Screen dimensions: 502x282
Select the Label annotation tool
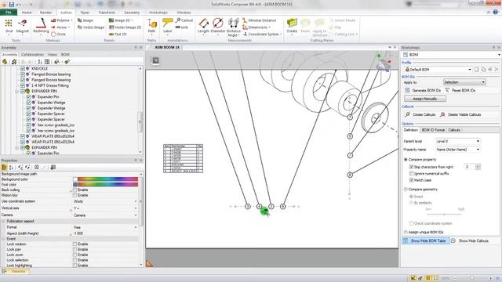click(x=167, y=26)
